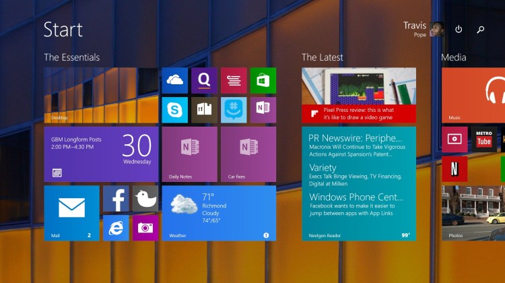Open the red reading list tile
Image resolution: width=505 pixels, height=283 pixels.
coord(234,81)
